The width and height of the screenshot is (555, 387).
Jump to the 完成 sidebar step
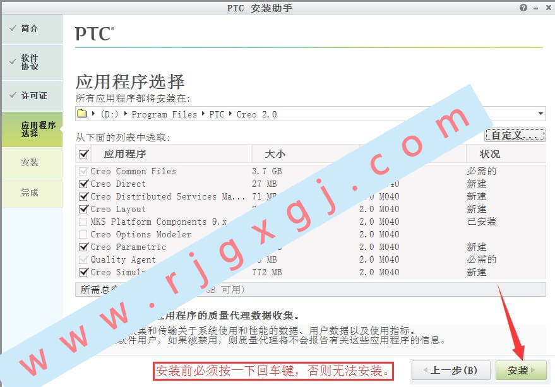pos(32,193)
